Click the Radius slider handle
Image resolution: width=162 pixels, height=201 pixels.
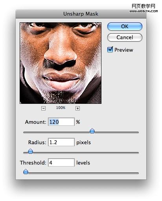30,151
